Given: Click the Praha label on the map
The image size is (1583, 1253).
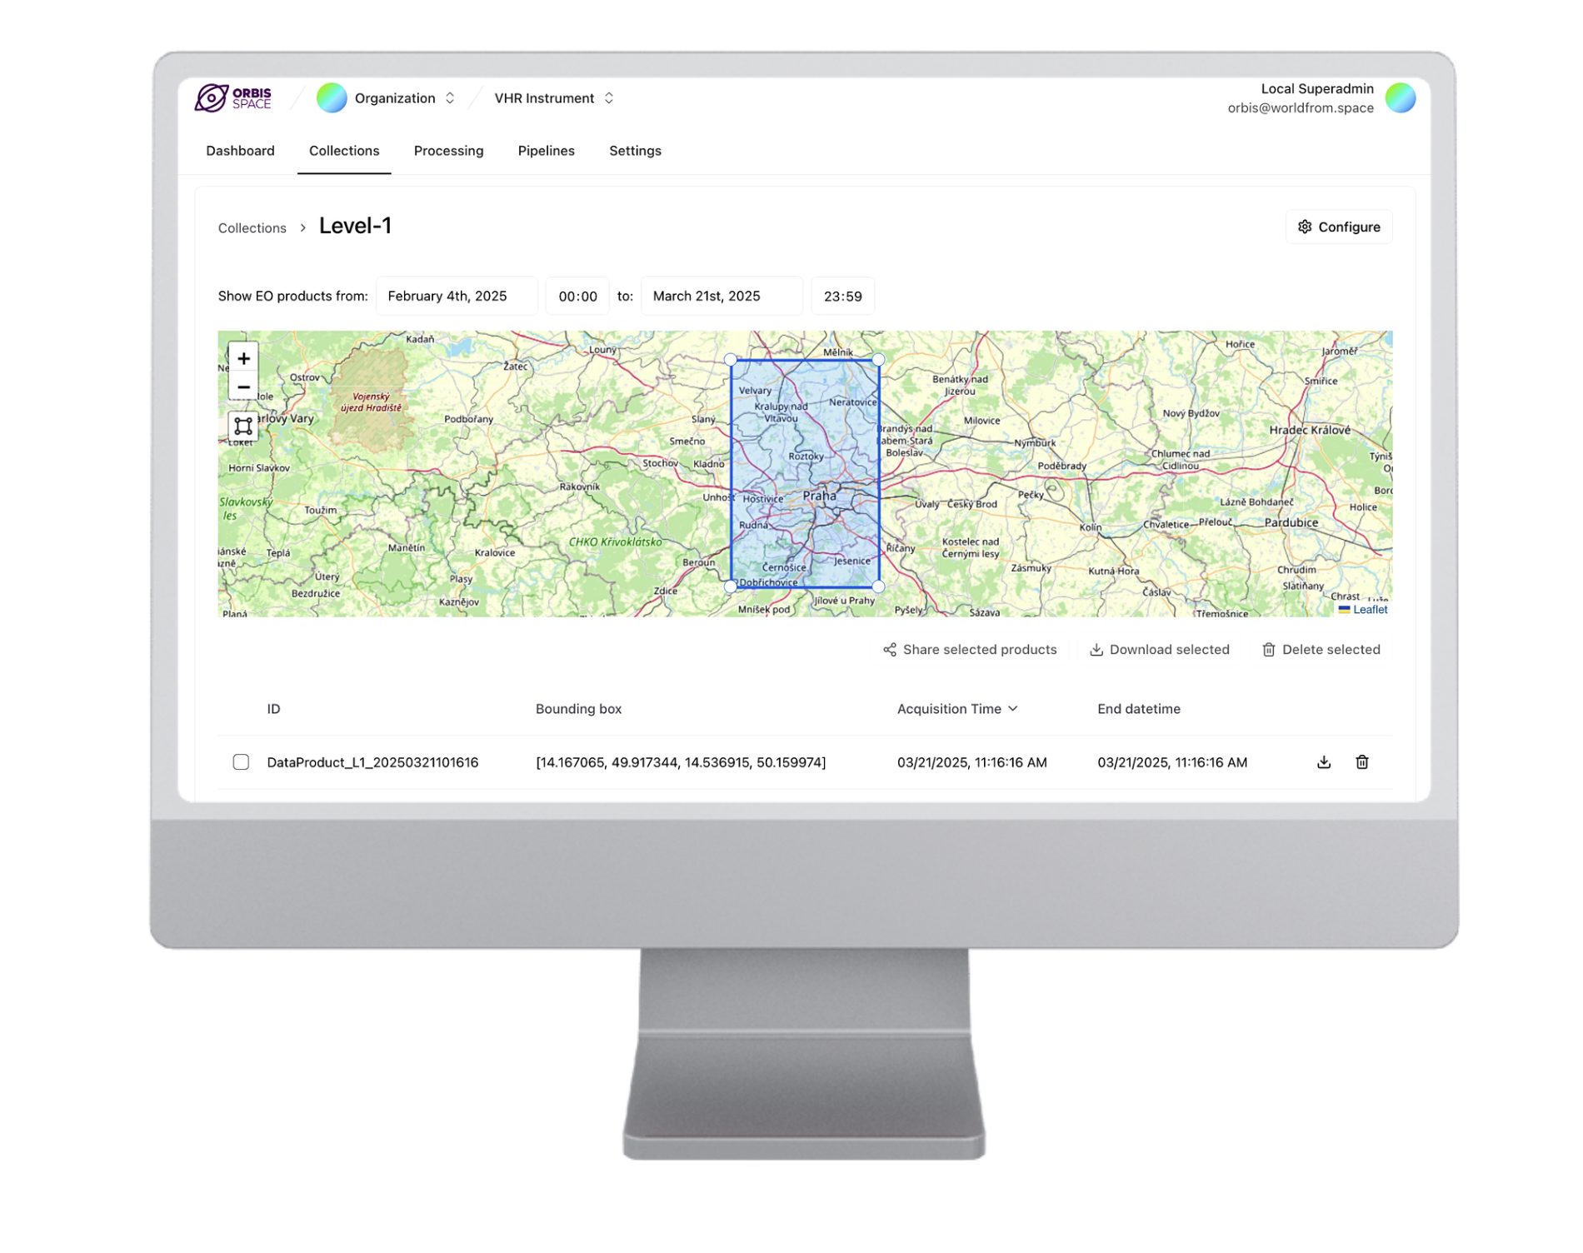Looking at the screenshot, I should point(819,496).
